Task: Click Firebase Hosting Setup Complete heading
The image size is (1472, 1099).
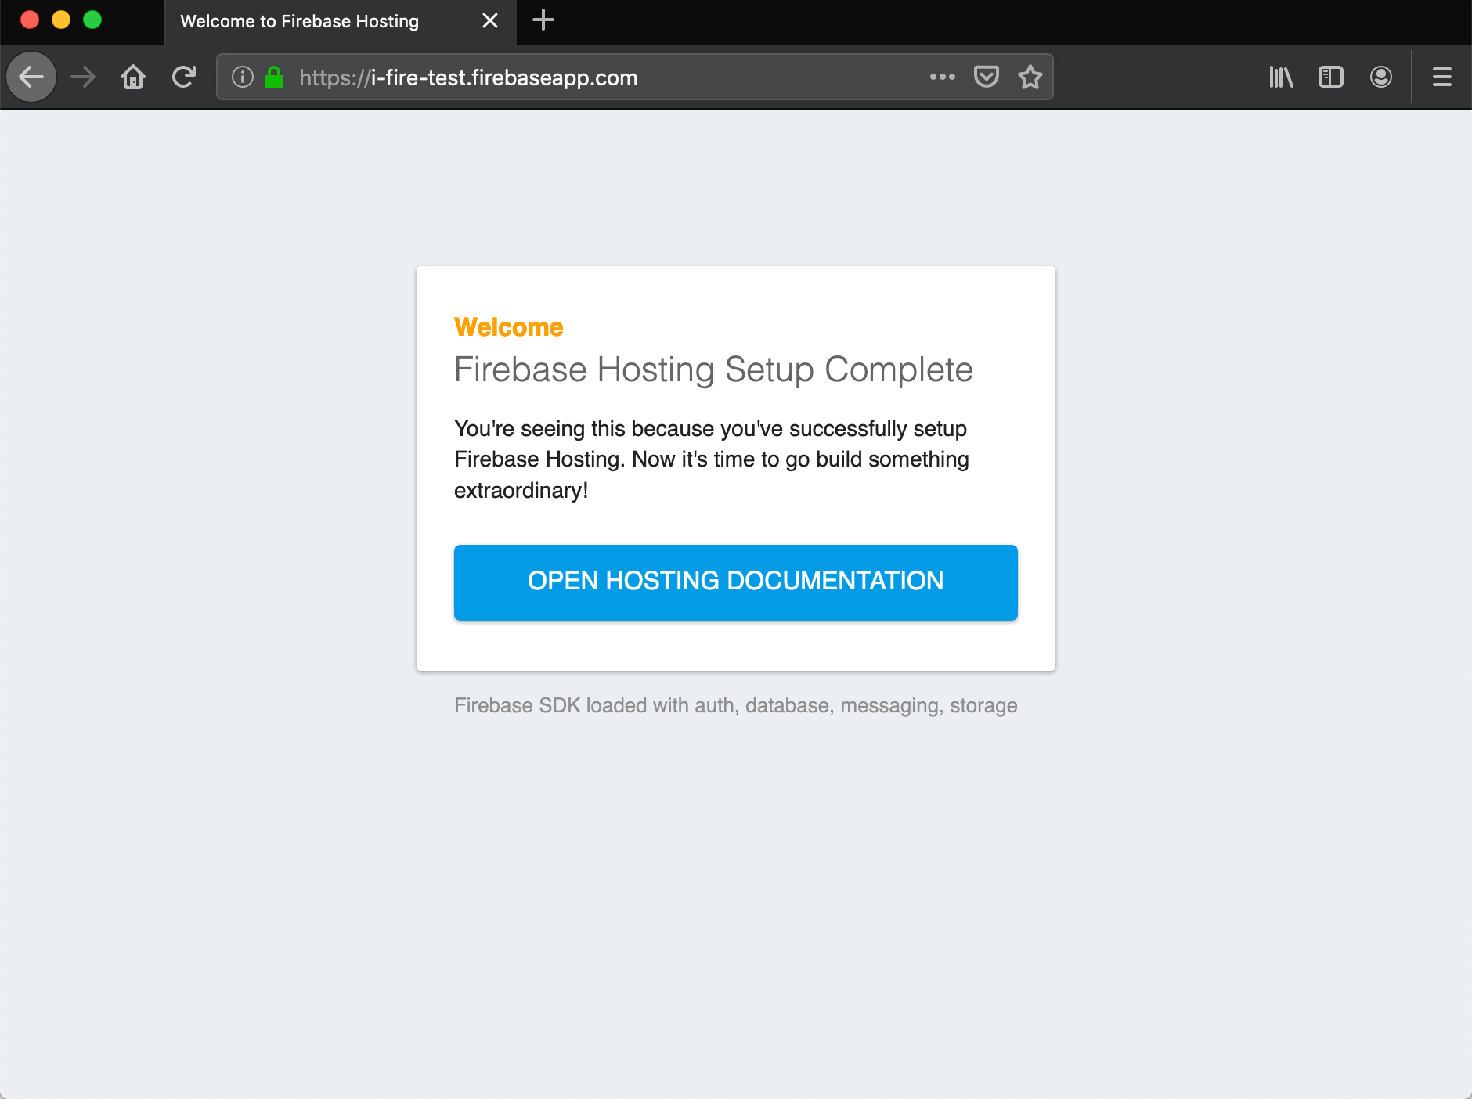Action: 713,369
